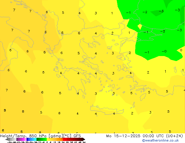Click the '12' legend scale label
Image resolution: width=185 pixels, height=143 pixels.
coord(55,142)
